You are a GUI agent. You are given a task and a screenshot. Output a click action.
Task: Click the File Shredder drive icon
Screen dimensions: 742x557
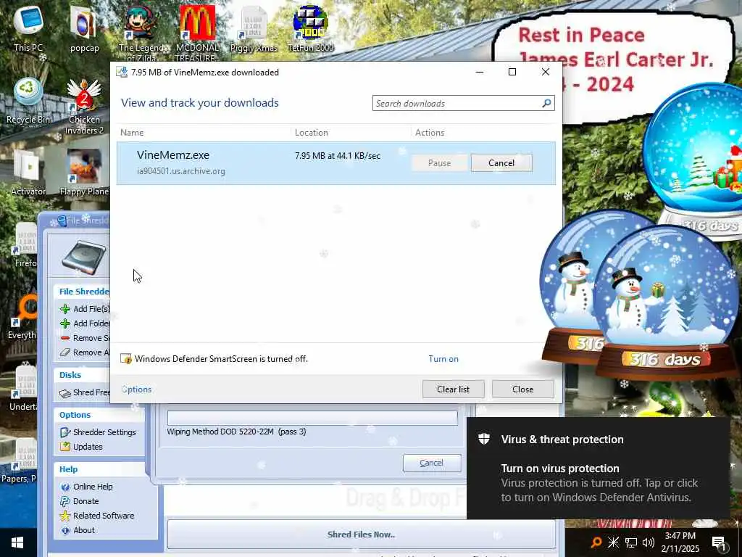pyautogui.click(x=84, y=257)
